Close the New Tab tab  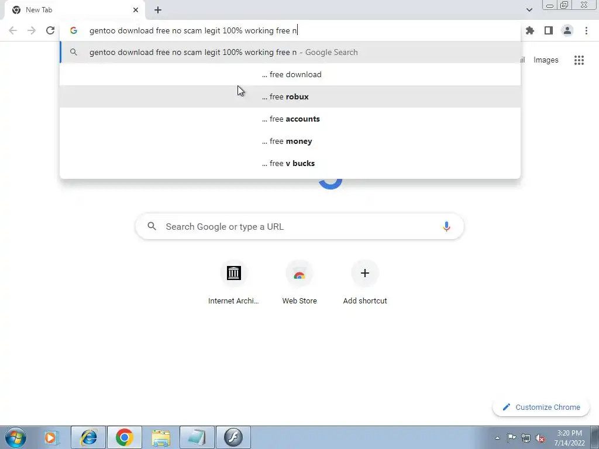136,10
